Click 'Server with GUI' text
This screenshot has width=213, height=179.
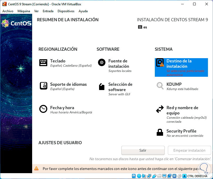click(119, 94)
